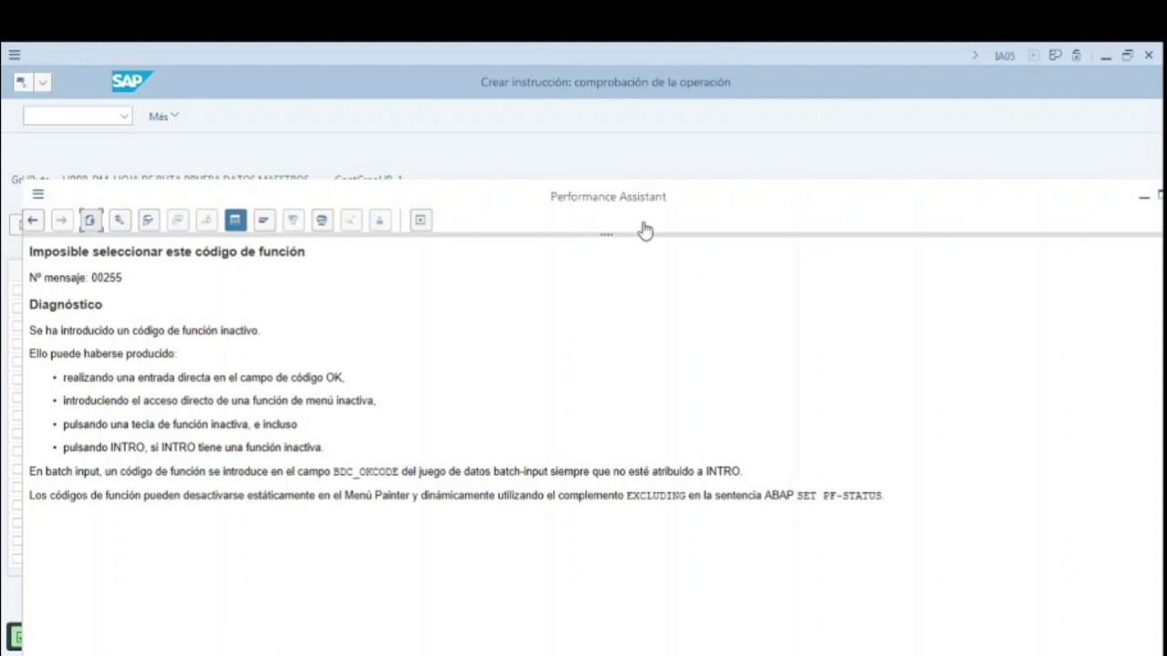Expand the Más menu
The height and width of the screenshot is (656, 1167).
[x=163, y=117]
